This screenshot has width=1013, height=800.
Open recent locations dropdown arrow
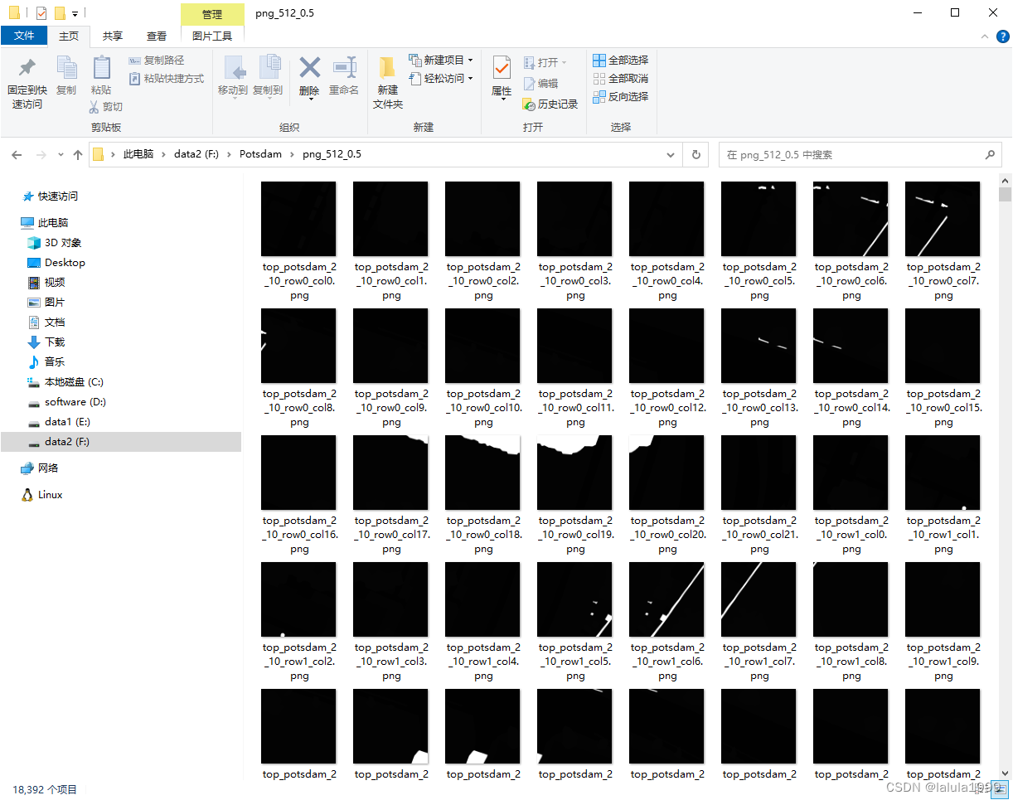coord(61,155)
